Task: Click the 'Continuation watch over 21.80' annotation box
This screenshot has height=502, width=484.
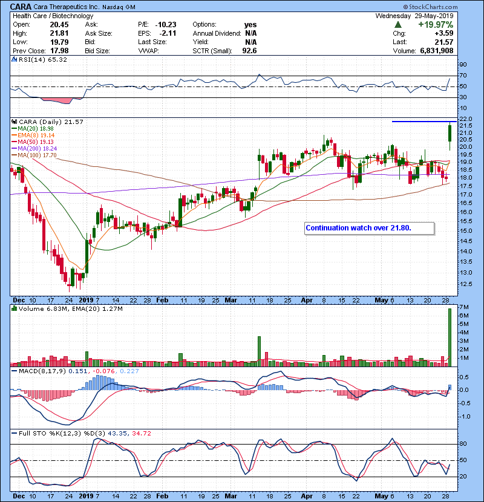Action: pyautogui.click(x=369, y=228)
